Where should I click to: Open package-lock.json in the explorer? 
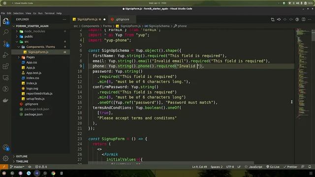36,109
